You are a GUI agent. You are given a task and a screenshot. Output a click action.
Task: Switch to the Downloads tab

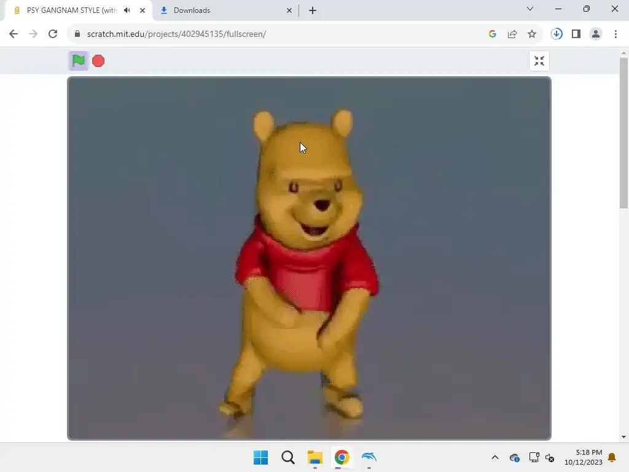[226, 10]
